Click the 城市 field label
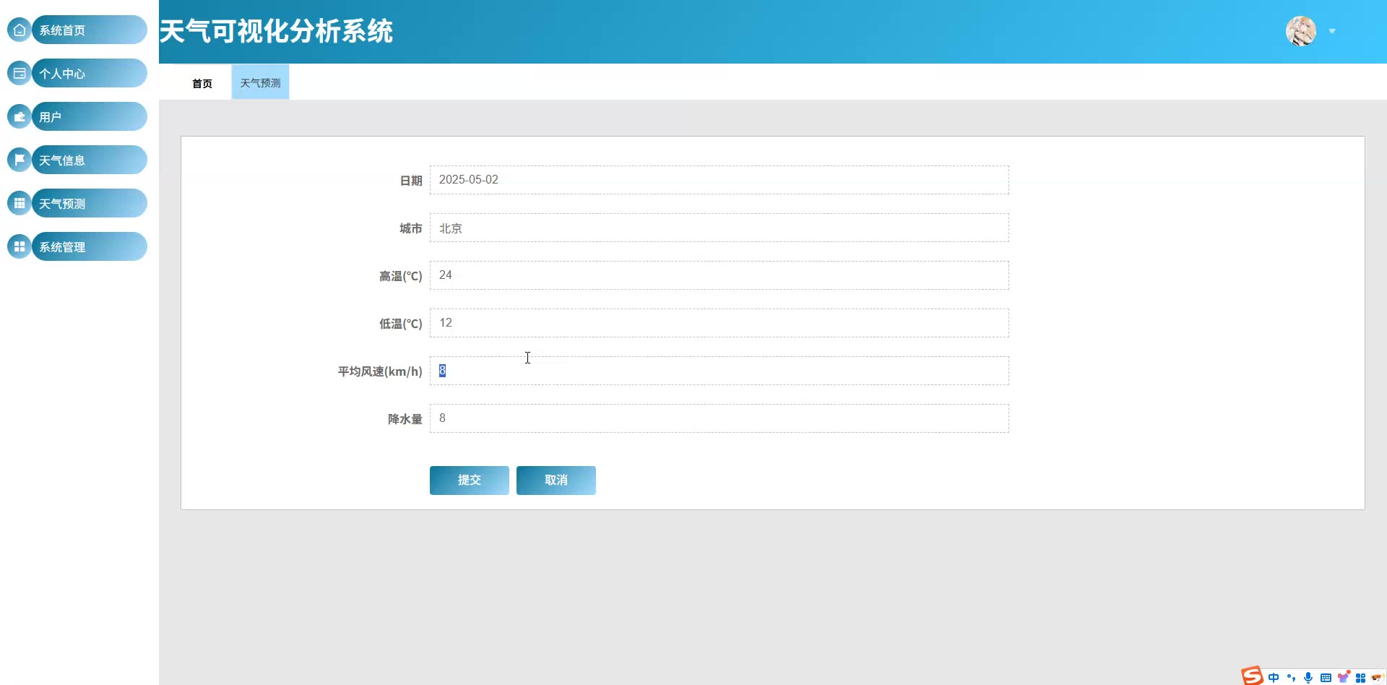This screenshot has width=1387, height=685. 411,228
